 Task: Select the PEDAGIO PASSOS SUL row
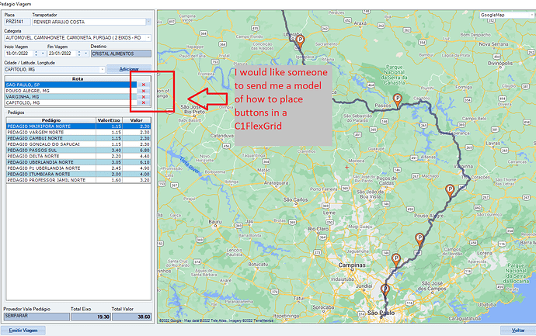click(78, 151)
